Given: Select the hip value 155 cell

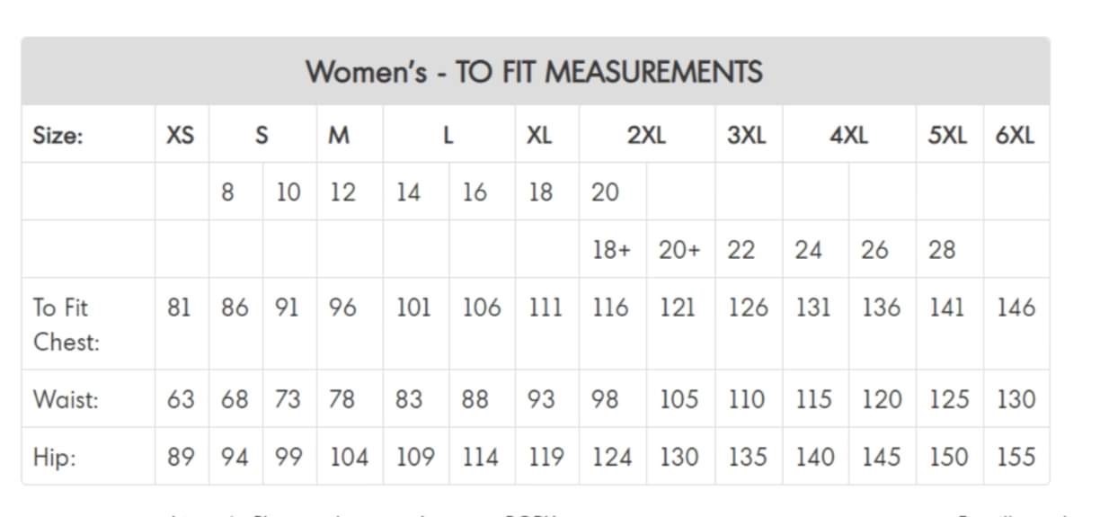Looking at the screenshot, I should click(1016, 457).
